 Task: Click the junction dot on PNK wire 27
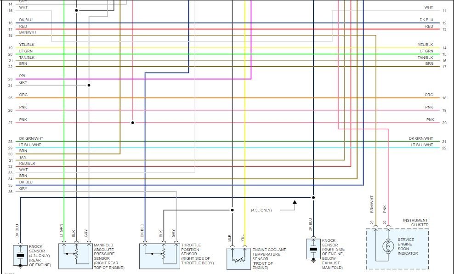[x=133, y=123]
